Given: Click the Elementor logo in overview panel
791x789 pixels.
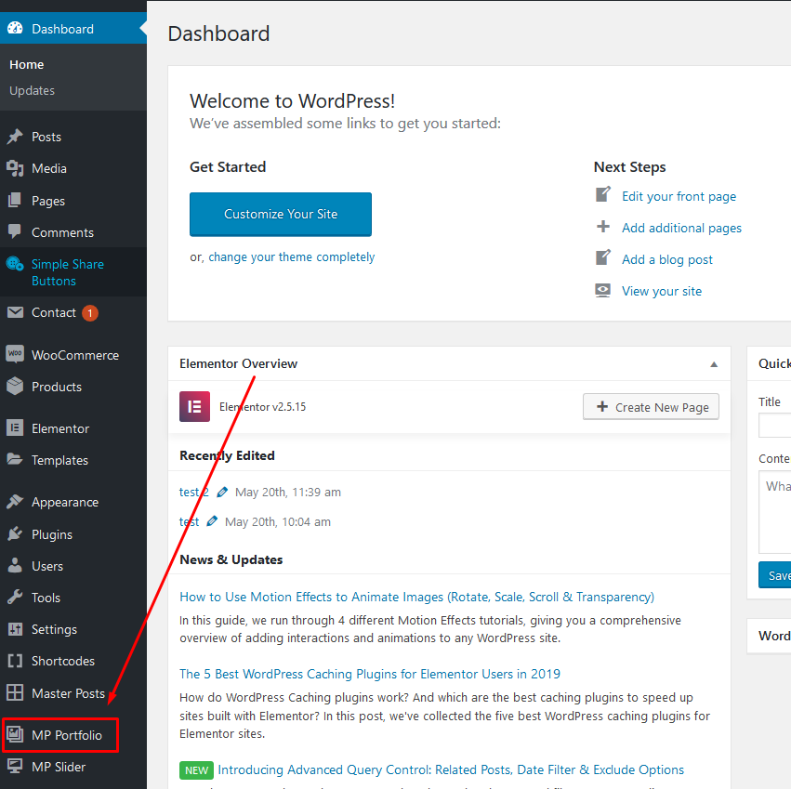Looking at the screenshot, I should pyautogui.click(x=194, y=407).
